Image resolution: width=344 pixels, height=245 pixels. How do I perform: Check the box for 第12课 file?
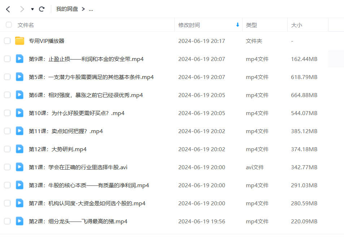(7, 149)
